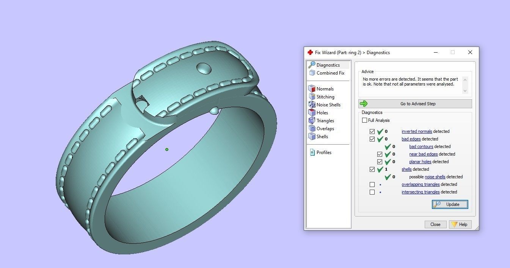Screen dimensions: 510x268
Task: Open the bad contours link
Action: click(421, 146)
